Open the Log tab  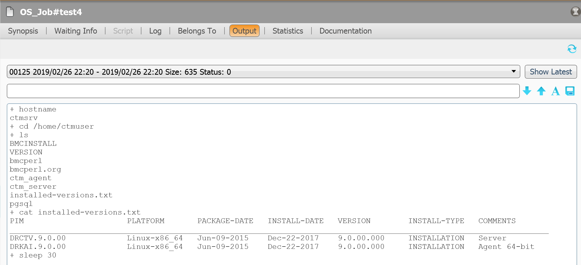click(x=155, y=31)
